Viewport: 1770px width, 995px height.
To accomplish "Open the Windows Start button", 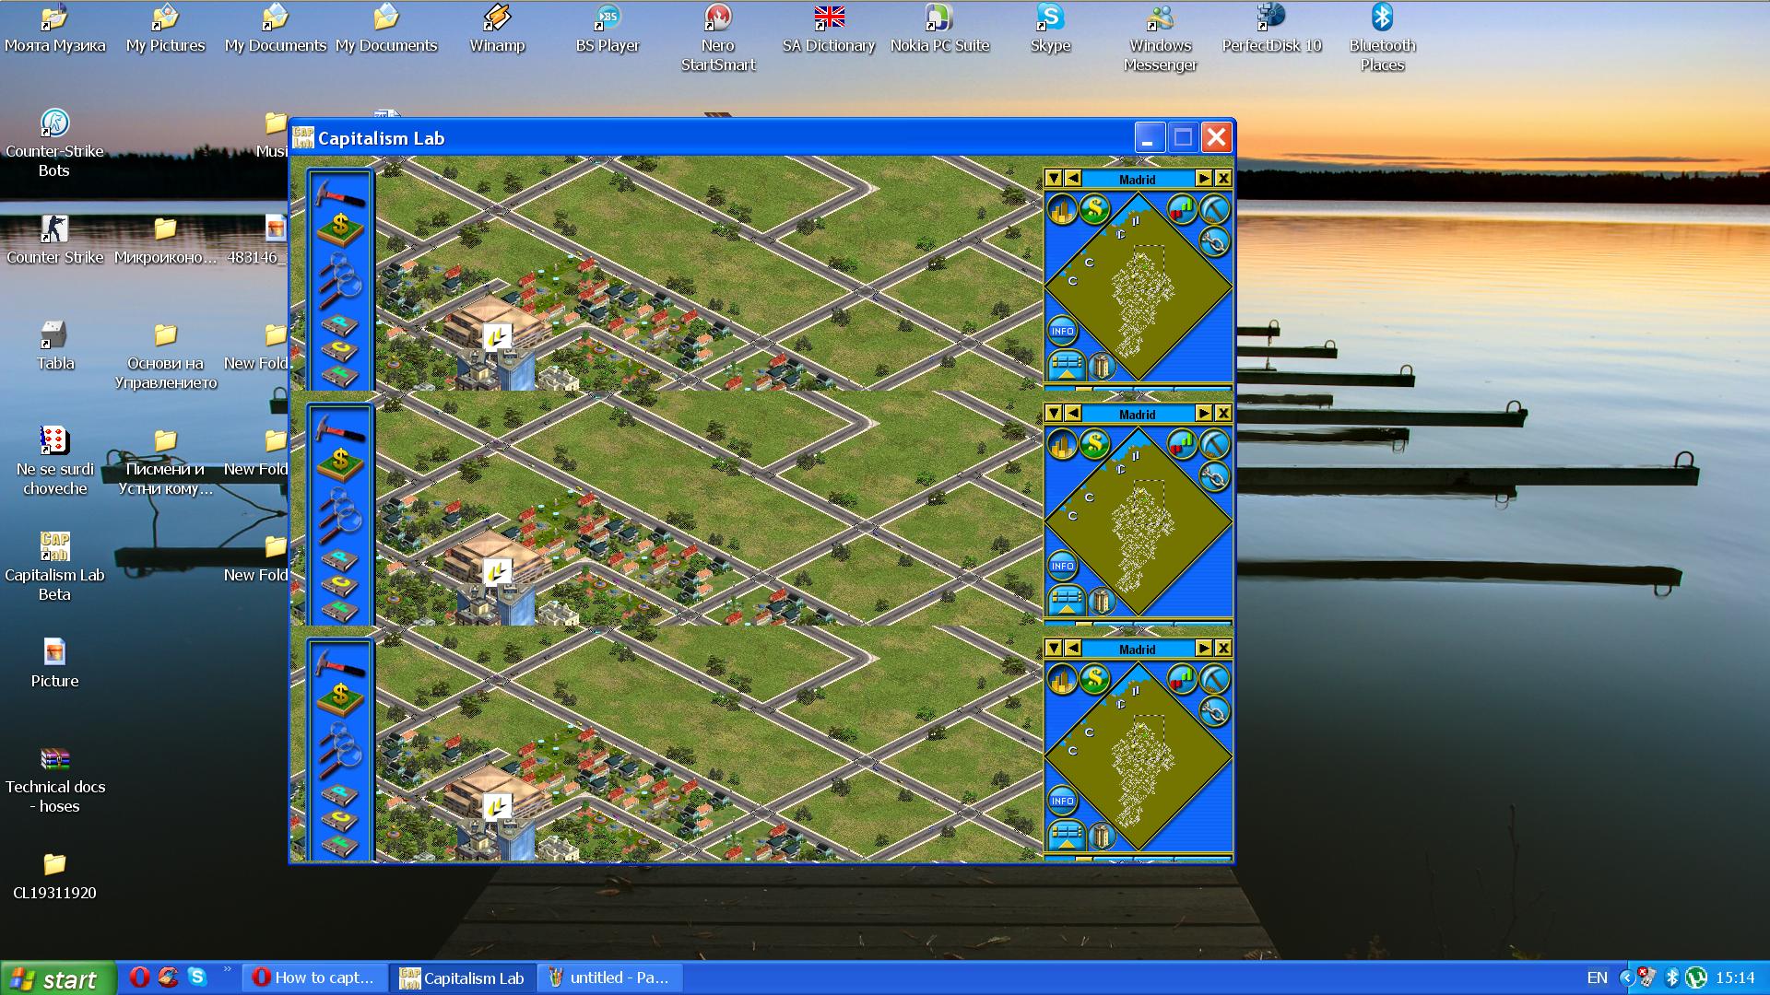I will pos(58,978).
